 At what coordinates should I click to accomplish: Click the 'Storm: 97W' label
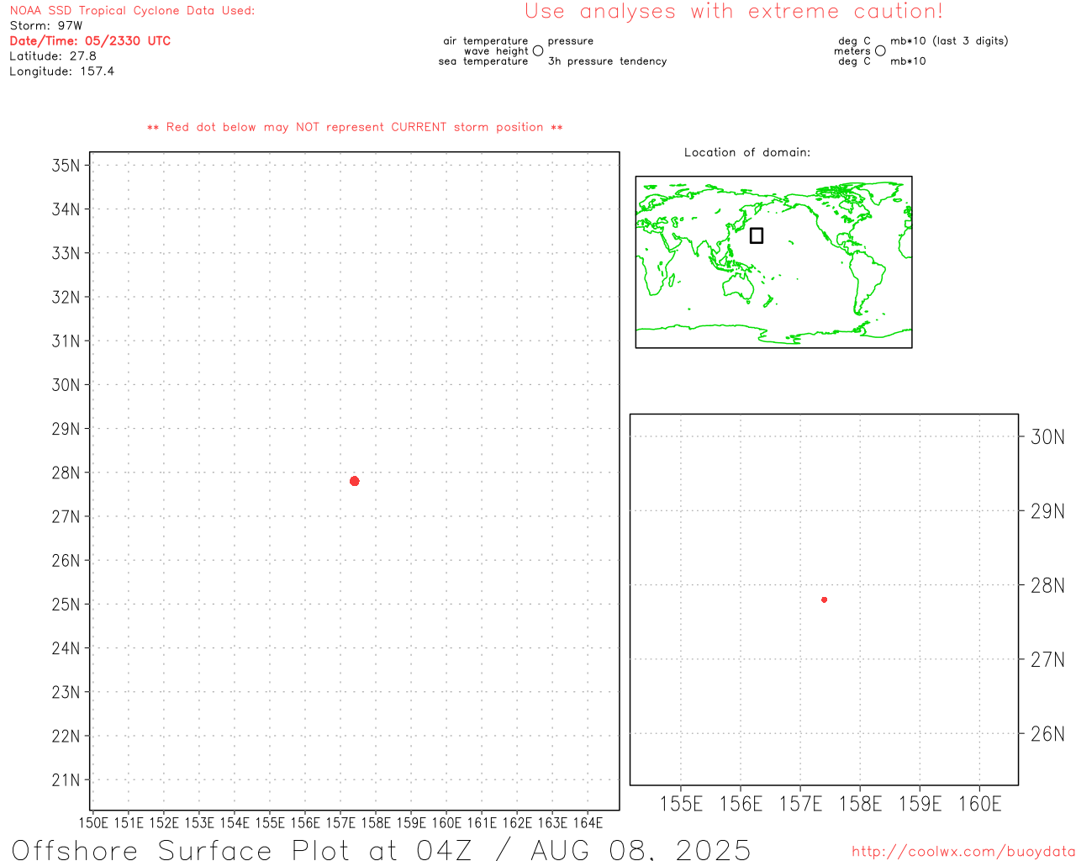pos(46,26)
